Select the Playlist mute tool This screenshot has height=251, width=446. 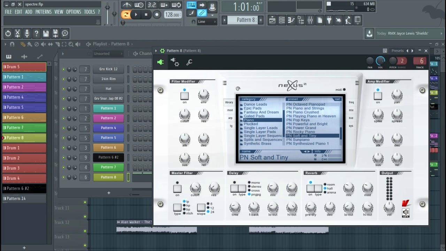click(44, 44)
